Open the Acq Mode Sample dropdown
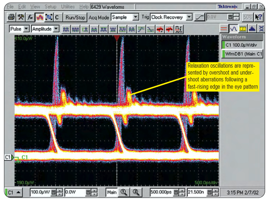The image size is (268, 199). [136, 17]
